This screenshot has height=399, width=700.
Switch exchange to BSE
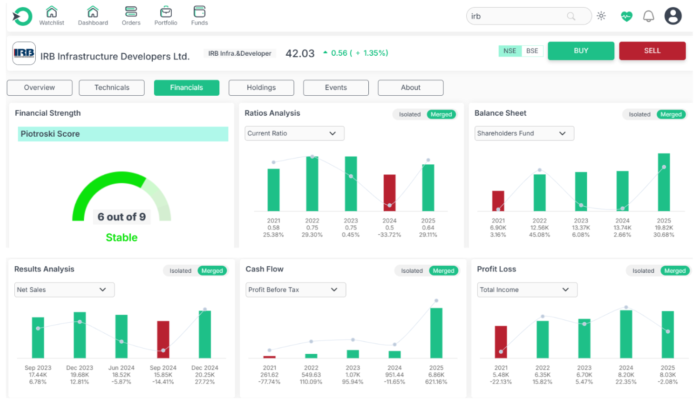point(532,51)
